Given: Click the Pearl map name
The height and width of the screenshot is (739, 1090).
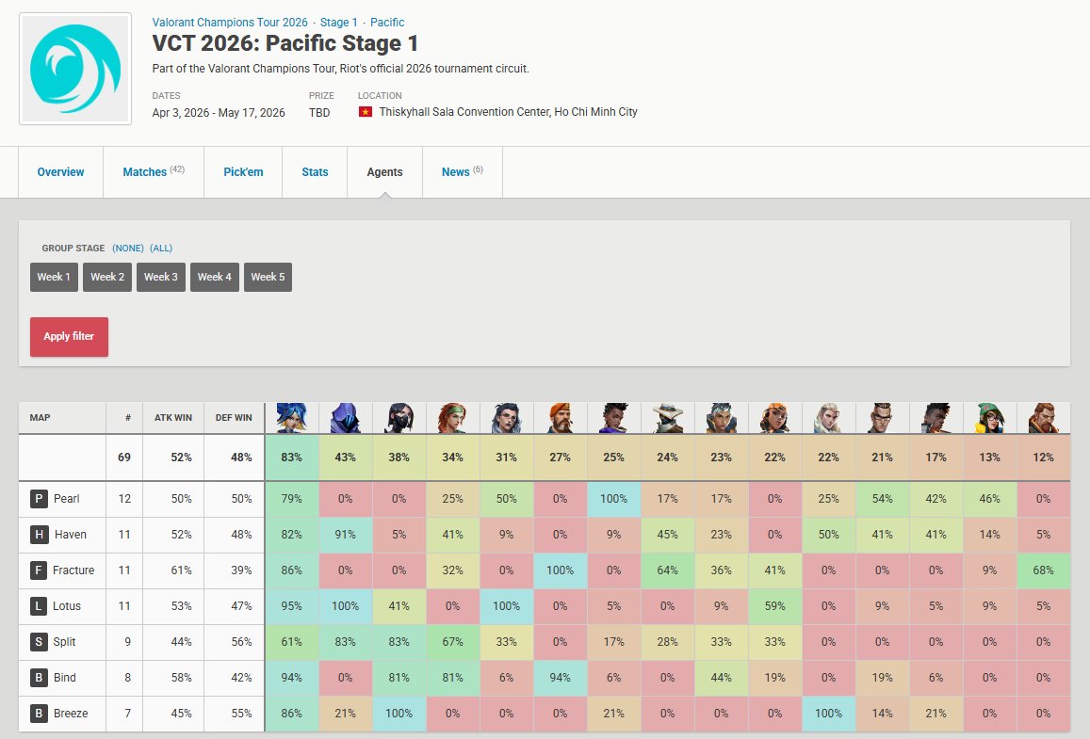Looking at the screenshot, I should pyautogui.click(x=66, y=499).
